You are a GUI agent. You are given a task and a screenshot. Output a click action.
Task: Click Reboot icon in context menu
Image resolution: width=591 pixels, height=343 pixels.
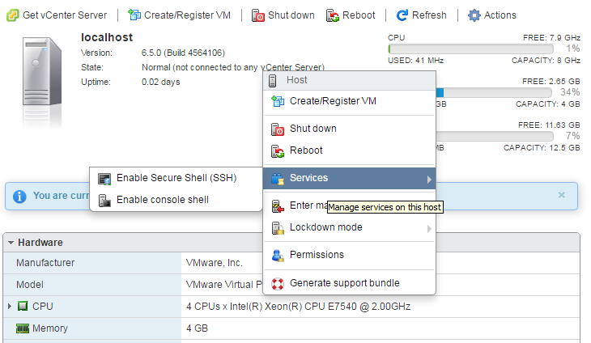278,151
